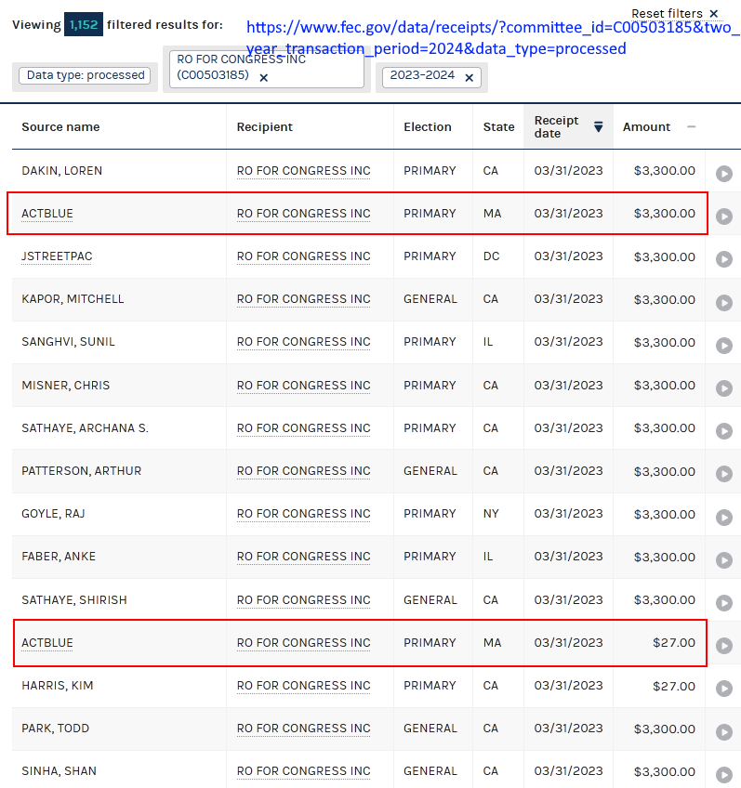Open recipient link in SATHAYE, ARCHANA S. row
The height and width of the screenshot is (788, 741).
[304, 428]
